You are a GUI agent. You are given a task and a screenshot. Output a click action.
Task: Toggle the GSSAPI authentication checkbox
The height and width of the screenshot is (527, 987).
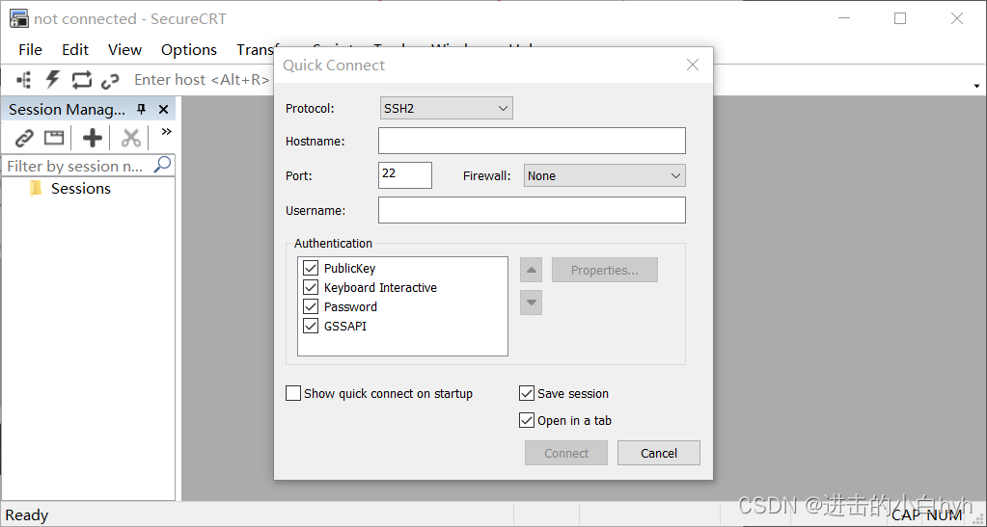point(311,326)
